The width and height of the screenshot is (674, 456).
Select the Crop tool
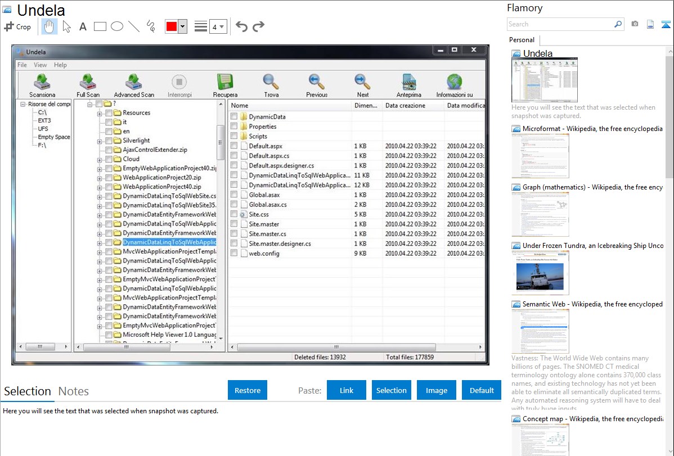[x=17, y=26]
